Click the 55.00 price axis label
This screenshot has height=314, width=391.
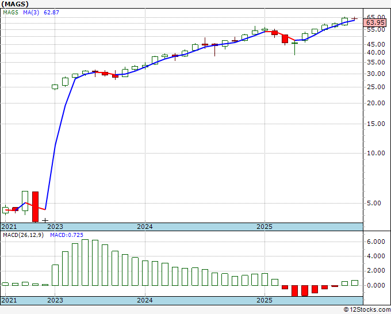[x=376, y=29]
